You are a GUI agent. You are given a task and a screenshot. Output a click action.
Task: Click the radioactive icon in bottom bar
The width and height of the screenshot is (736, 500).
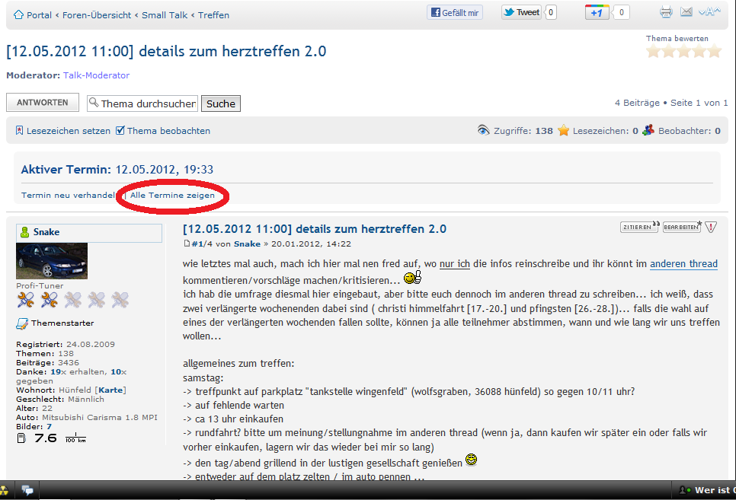tap(4, 490)
